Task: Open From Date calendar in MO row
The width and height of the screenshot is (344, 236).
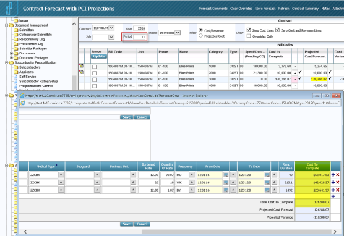Action: (226, 175)
